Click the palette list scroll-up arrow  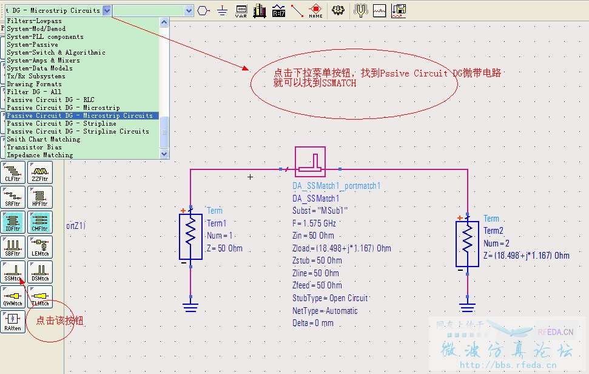click(x=164, y=22)
